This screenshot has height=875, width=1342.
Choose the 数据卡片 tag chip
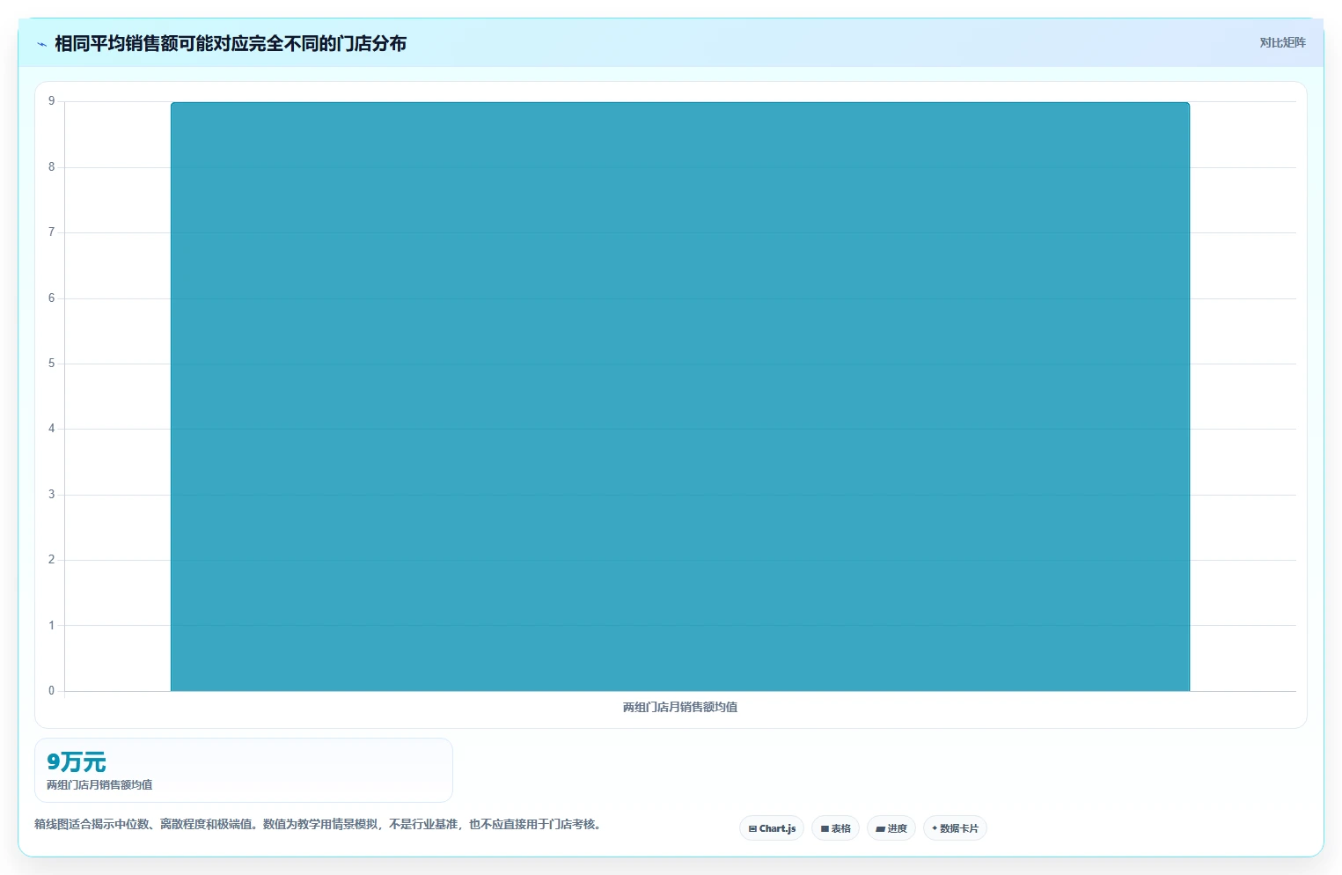955,828
